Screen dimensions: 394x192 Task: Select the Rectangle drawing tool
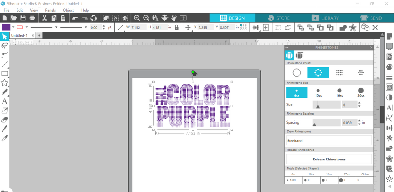pos(4,73)
